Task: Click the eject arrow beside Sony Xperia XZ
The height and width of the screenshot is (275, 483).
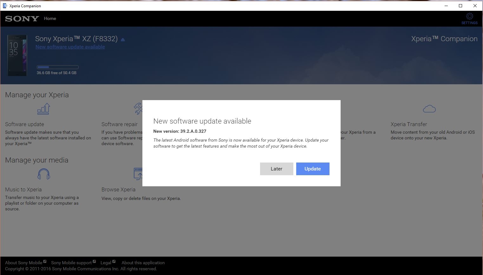Action: 123,40
